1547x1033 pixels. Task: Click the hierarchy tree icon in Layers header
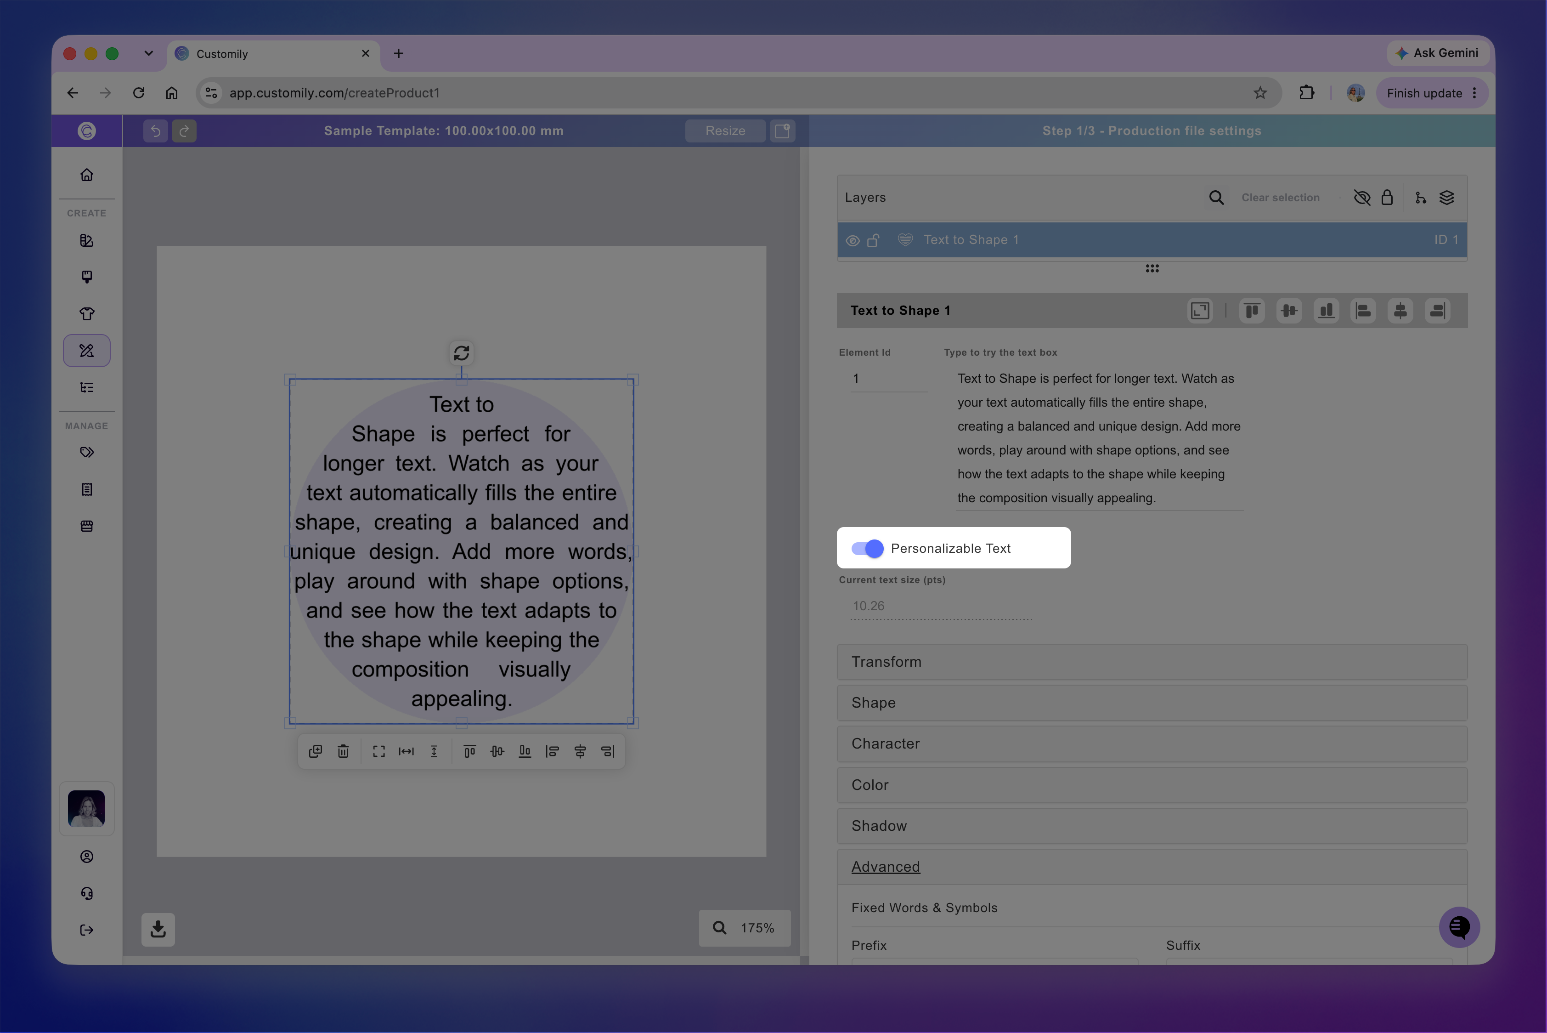pyautogui.click(x=1421, y=198)
